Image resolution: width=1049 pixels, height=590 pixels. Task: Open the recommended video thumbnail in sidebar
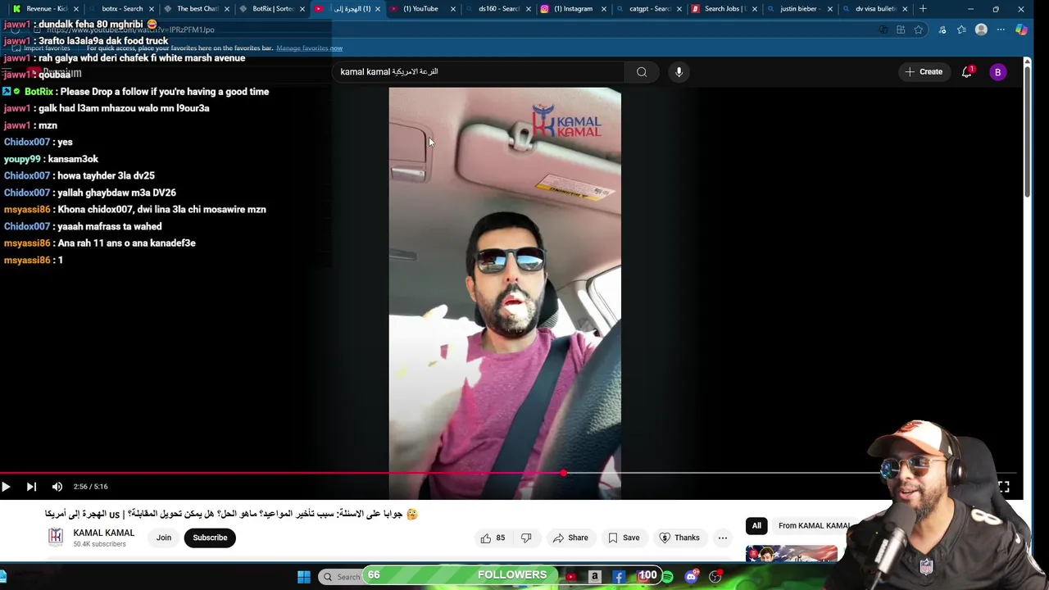(x=792, y=553)
